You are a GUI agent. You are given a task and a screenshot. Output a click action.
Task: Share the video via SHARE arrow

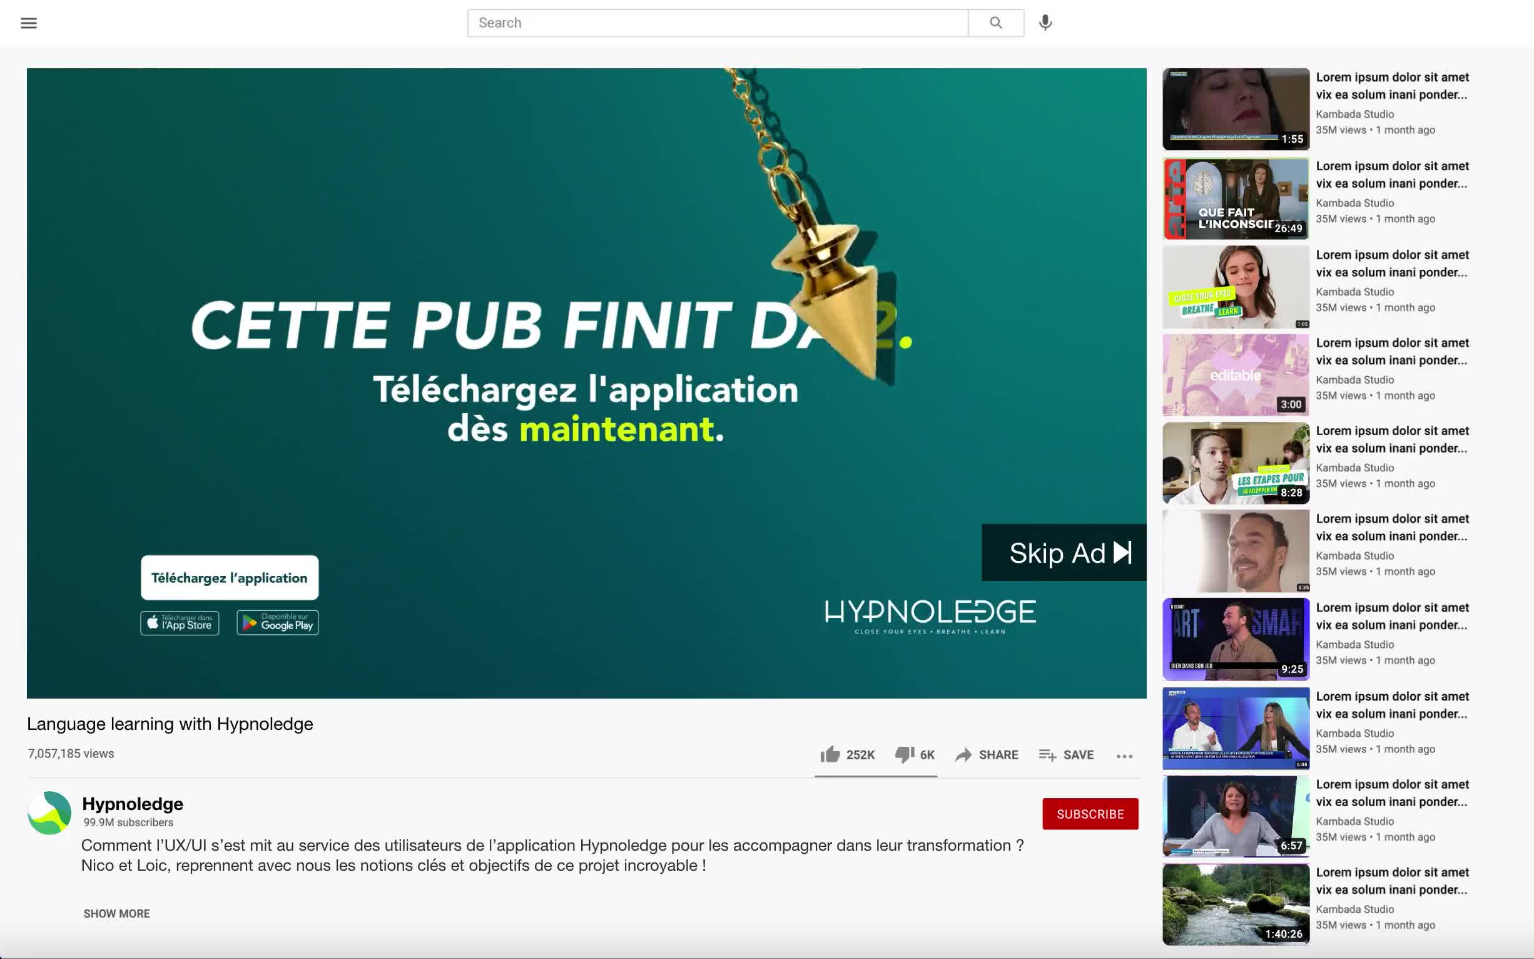coord(987,755)
